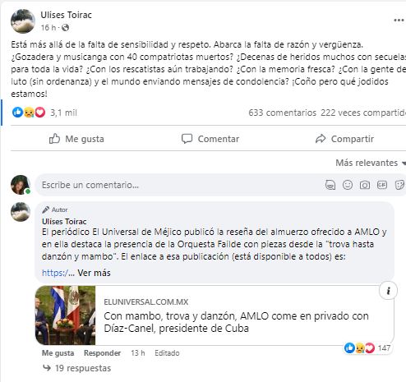Insert an emoji into the comment
Viewport: 406px width, 382px height.
click(348, 185)
